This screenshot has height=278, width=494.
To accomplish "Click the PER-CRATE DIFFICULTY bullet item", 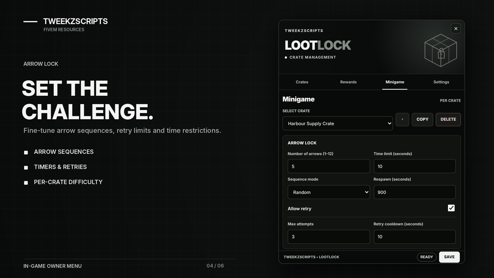I will [68, 182].
